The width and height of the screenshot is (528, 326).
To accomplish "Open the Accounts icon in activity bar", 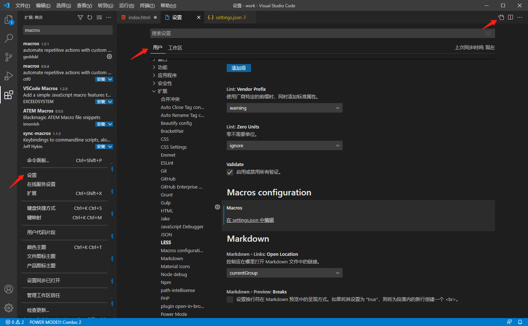I will pyautogui.click(x=9, y=289).
